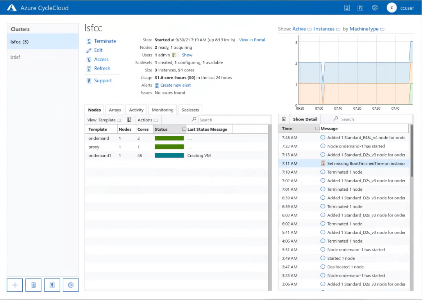Click the Azure CycleCloud logo

[x=12, y=8]
